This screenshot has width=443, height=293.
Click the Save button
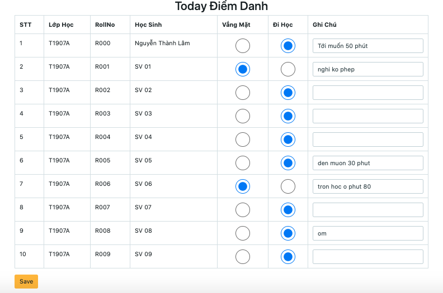point(26,281)
